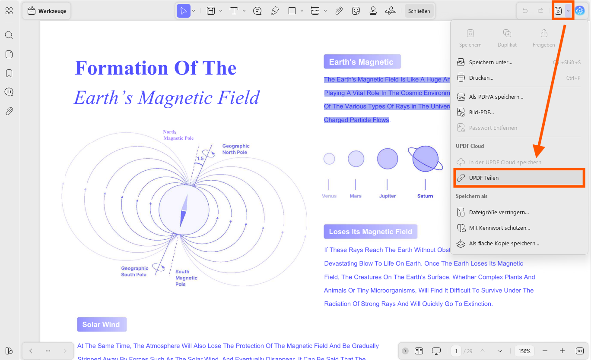
Task: Select the pencil drawing tool
Action: point(275,11)
